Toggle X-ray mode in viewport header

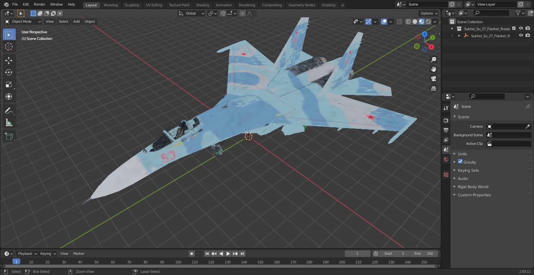[399, 22]
